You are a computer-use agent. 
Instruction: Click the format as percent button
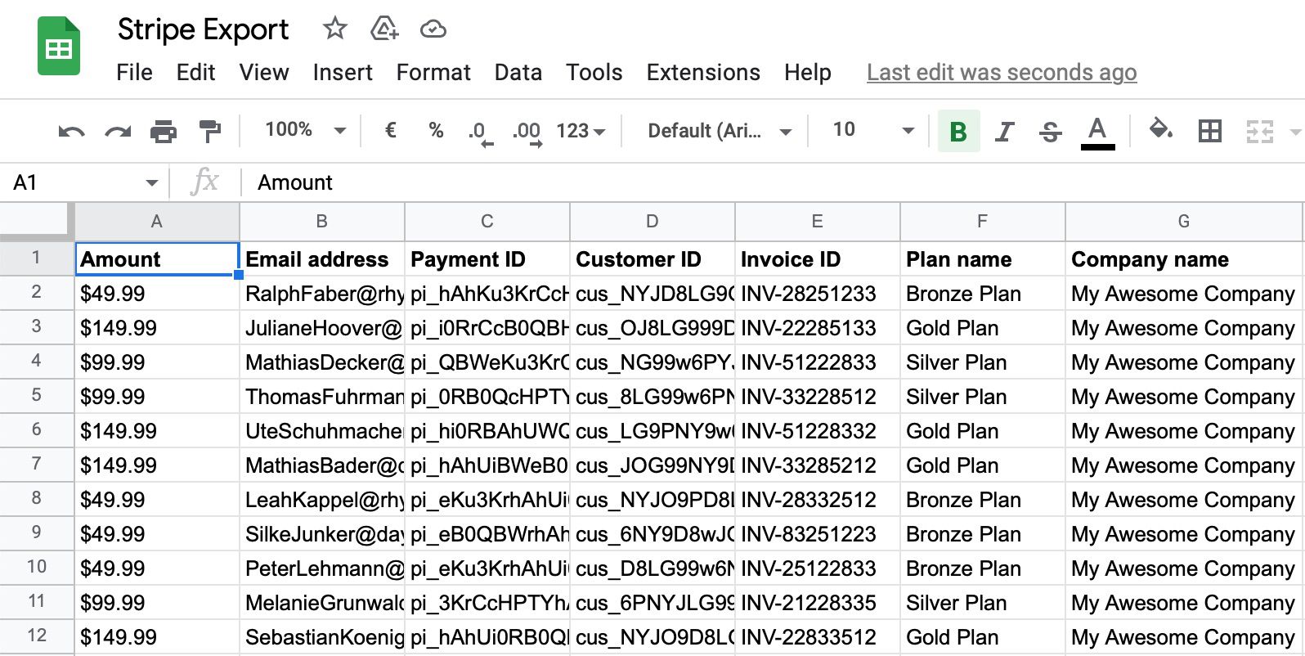[x=436, y=130]
